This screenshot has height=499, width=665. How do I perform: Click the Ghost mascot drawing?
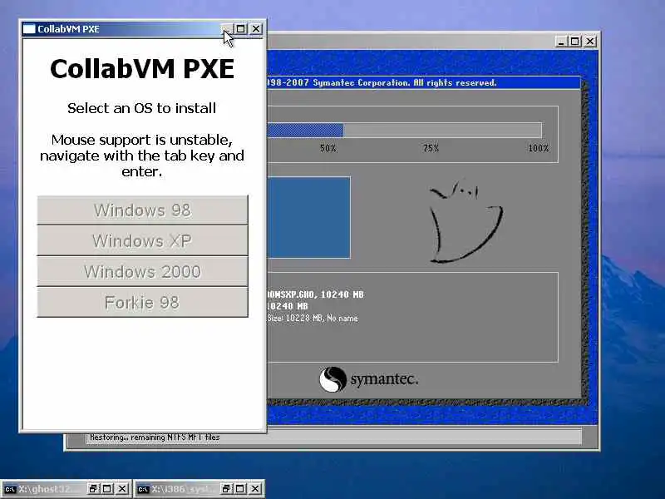pyautogui.click(x=465, y=222)
